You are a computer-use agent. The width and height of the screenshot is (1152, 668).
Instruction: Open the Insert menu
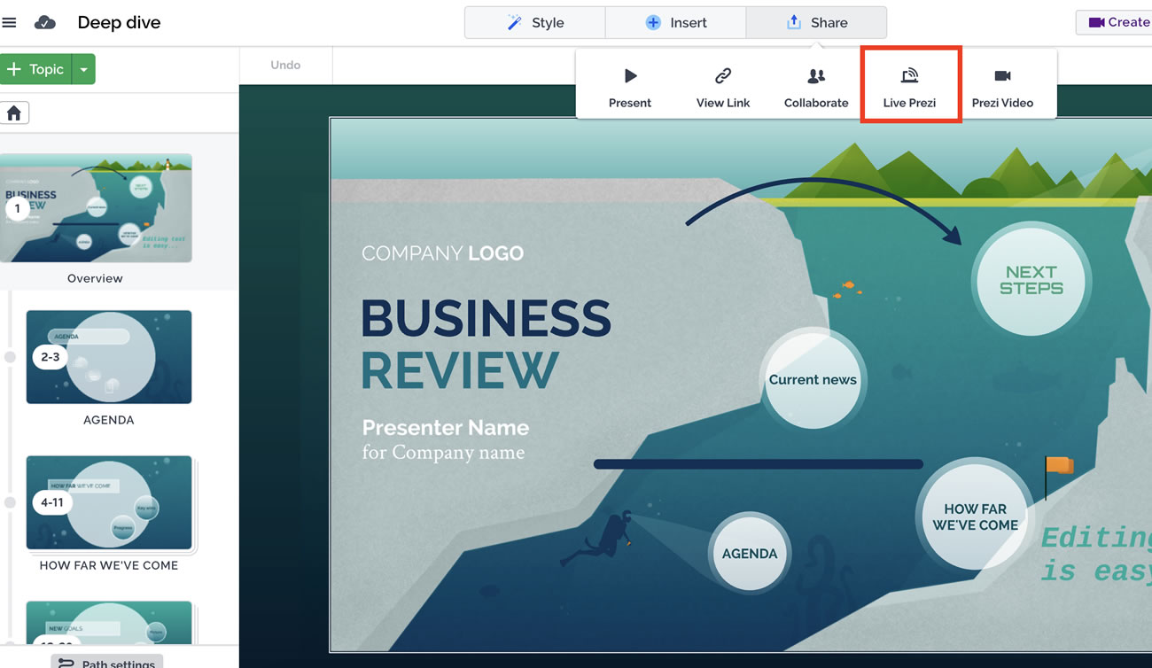pos(676,22)
